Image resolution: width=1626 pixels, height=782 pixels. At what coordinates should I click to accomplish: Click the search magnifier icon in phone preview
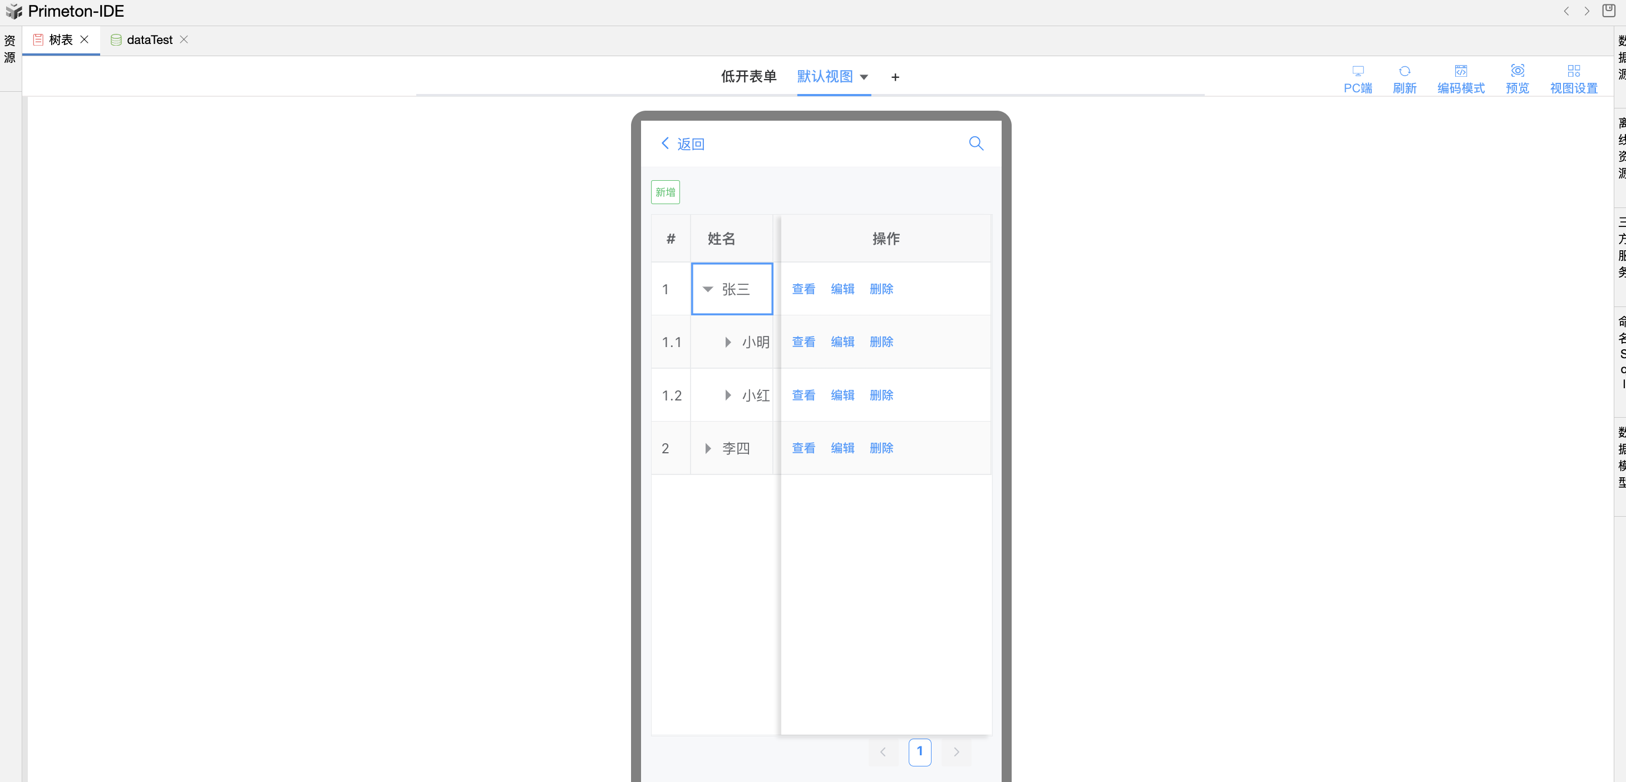pos(975,144)
